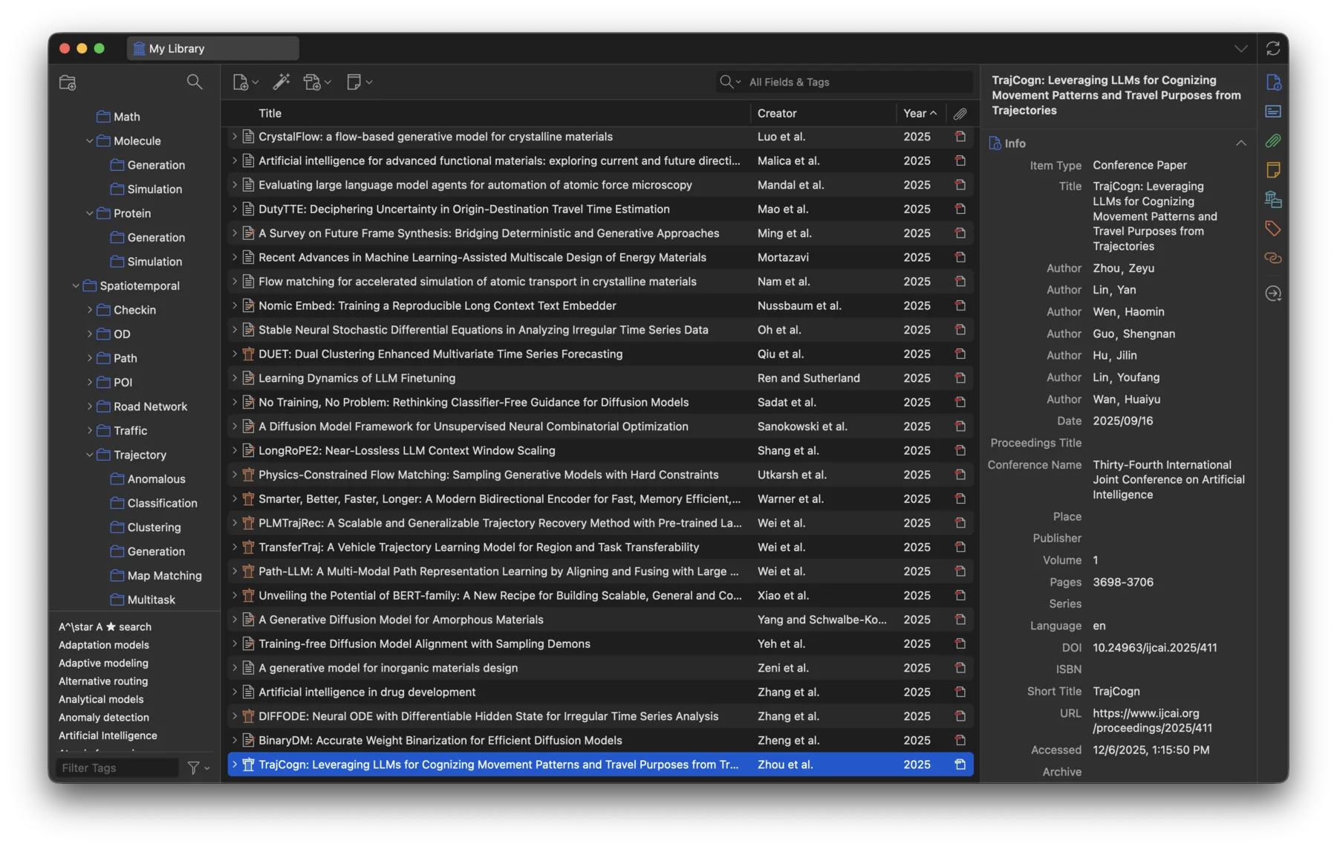1337x847 pixels.
Task: Open the Related items pane (chain icon)
Action: (1273, 258)
